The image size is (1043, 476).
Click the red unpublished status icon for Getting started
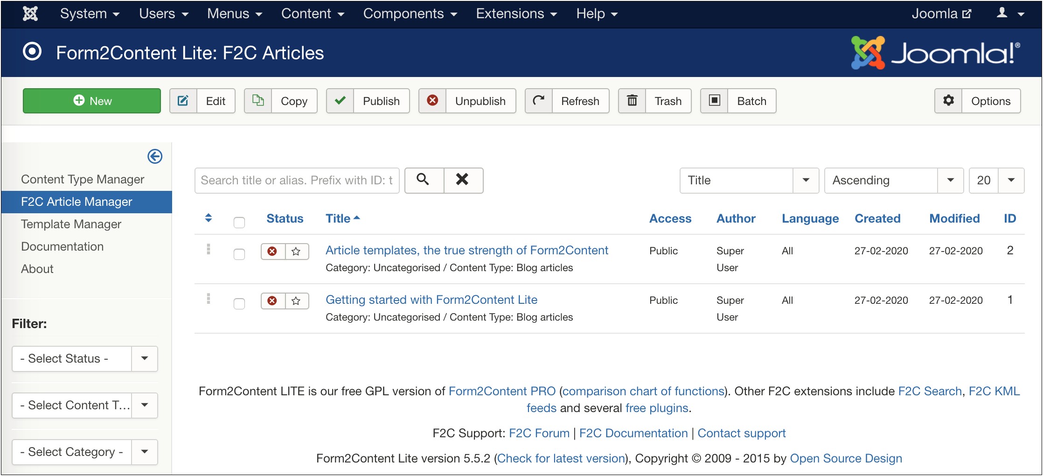point(272,301)
